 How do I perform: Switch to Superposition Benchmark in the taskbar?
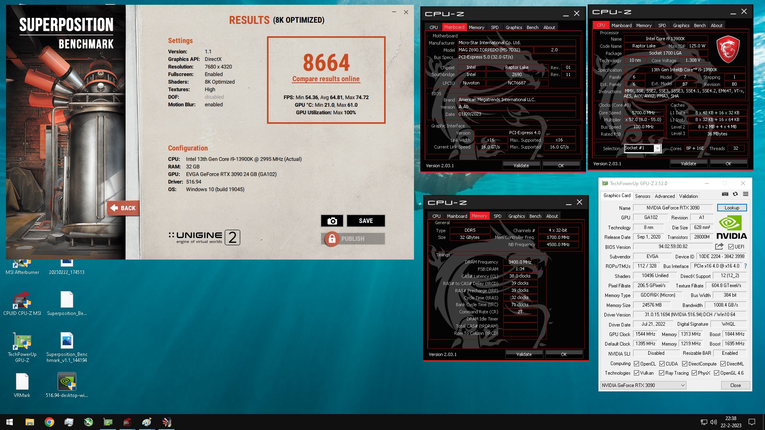coord(167,422)
